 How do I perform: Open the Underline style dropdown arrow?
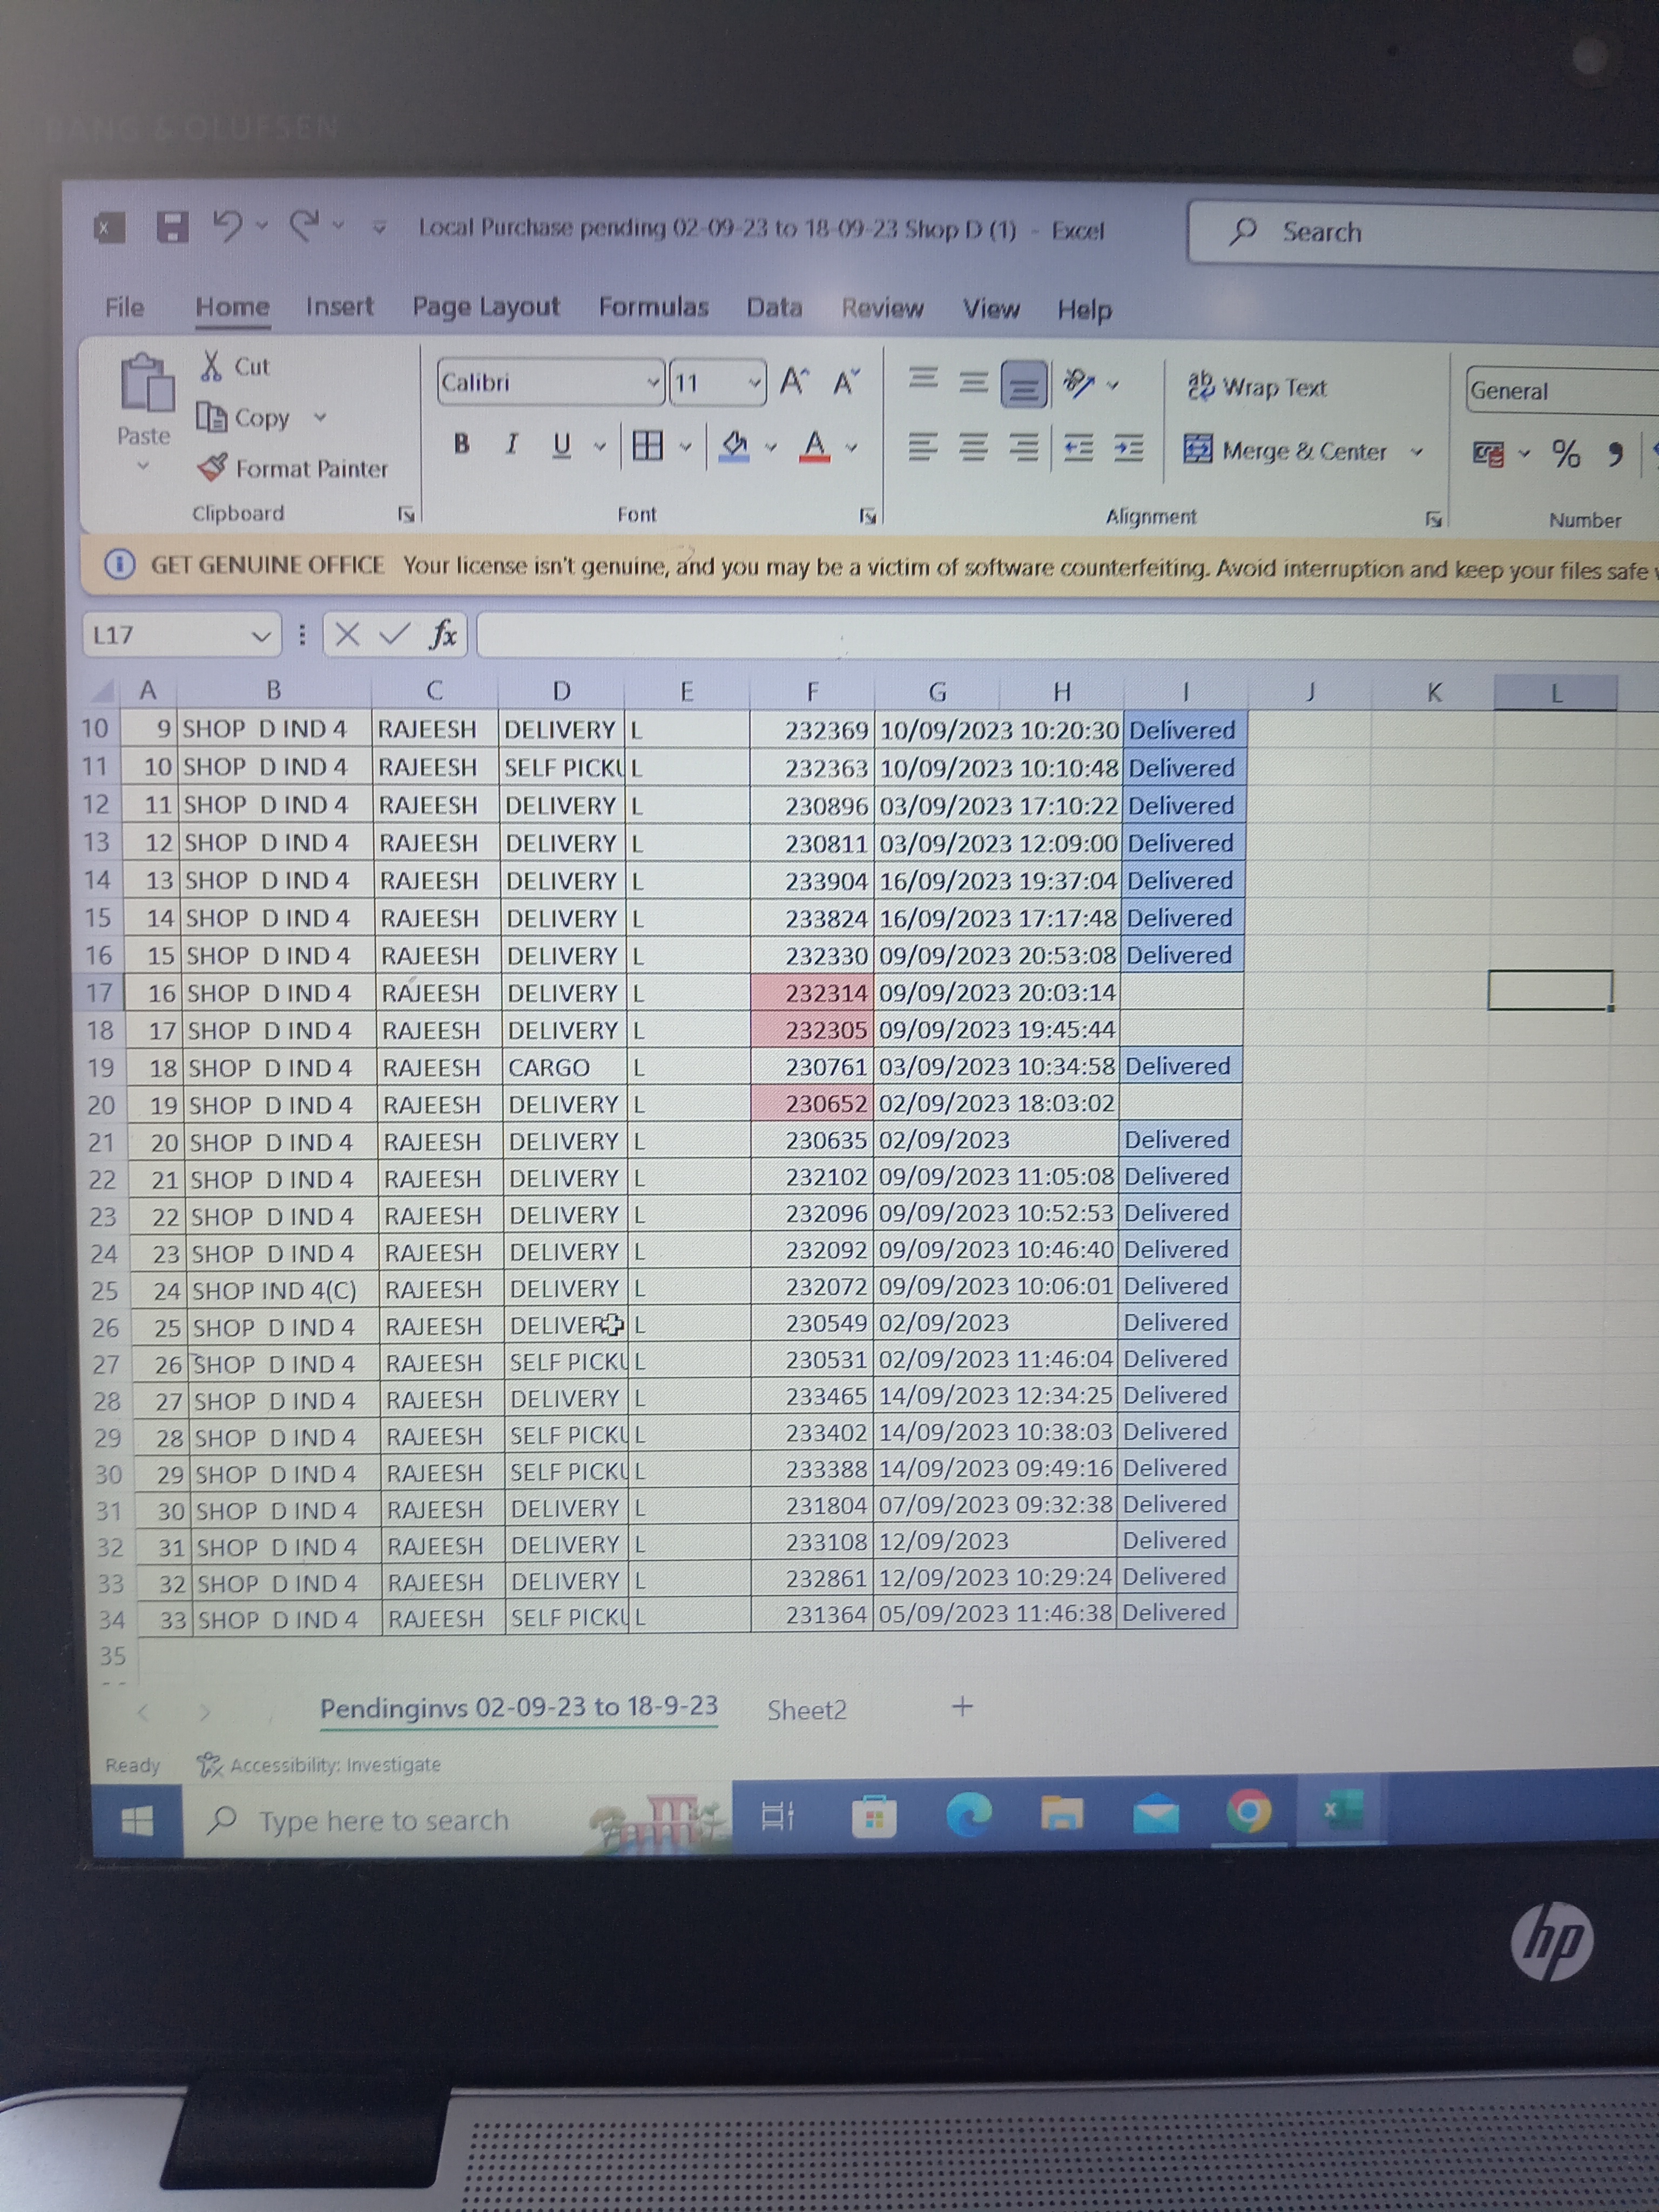tap(600, 446)
